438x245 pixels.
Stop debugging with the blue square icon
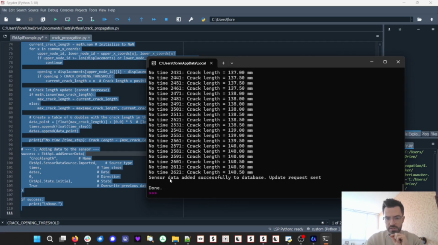coord(166,19)
